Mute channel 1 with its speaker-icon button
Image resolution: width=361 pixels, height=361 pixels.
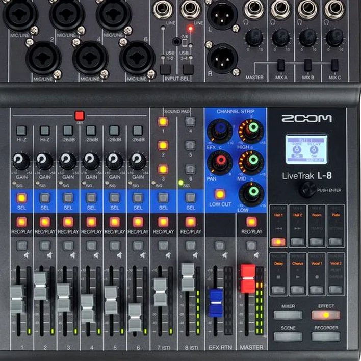[22, 245]
